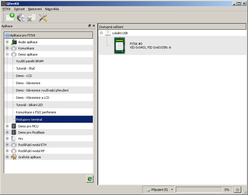
Task: Open the FITKit menu
Action: point(6,9)
